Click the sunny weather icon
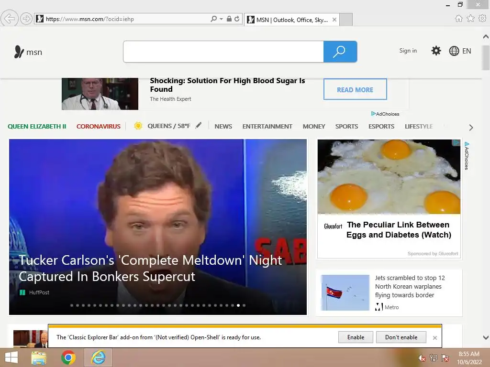This screenshot has width=490, height=367. pos(138,126)
